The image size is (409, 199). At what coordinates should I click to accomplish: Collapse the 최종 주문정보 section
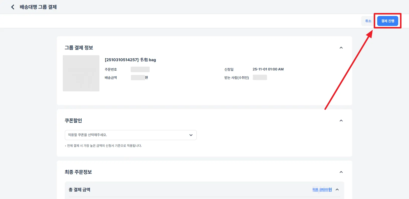[341, 172]
